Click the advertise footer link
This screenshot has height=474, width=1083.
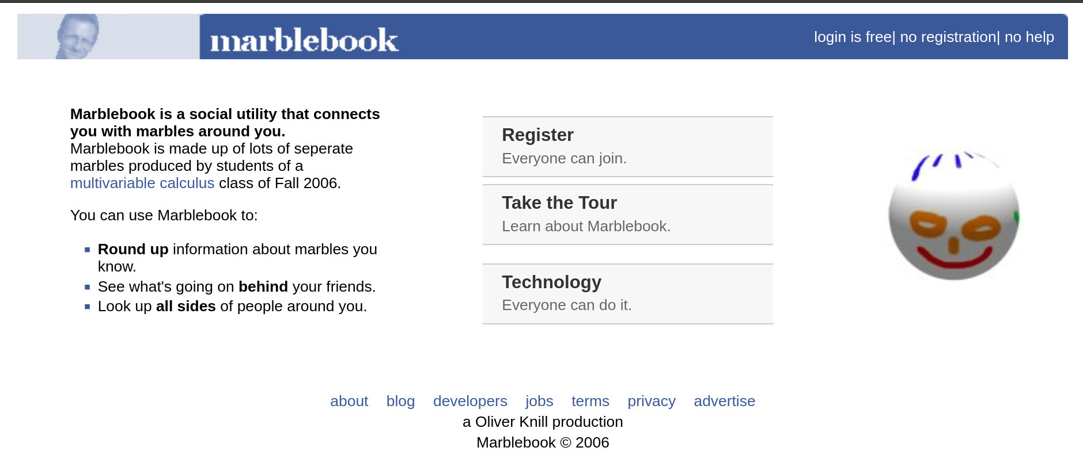click(x=724, y=402)
